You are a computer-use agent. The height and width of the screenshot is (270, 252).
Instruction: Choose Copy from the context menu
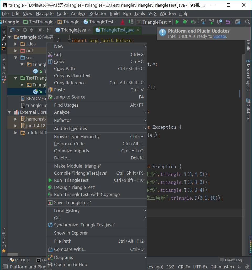97,61
